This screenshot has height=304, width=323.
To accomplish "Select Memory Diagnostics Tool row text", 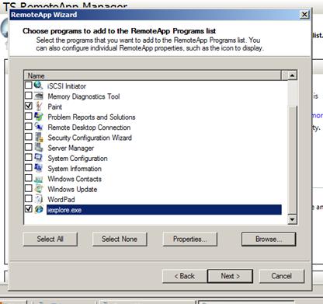I will [84, 96].
